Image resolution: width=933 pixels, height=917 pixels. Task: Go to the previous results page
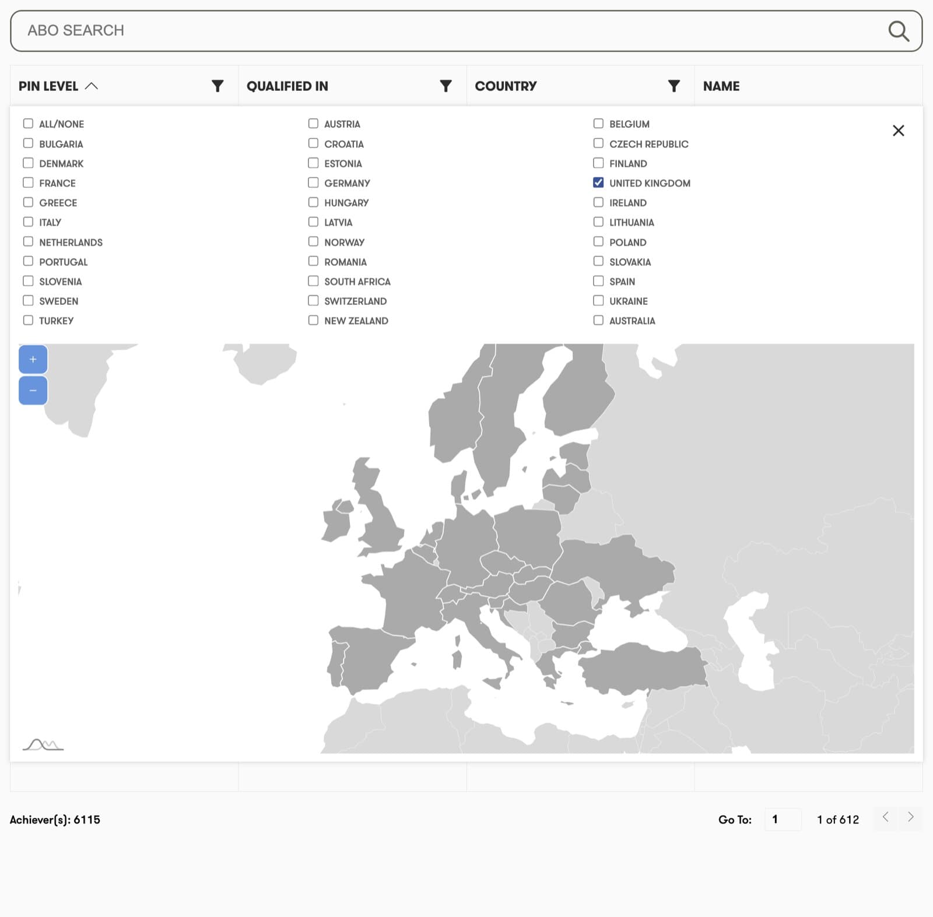(x=885, y=817)
